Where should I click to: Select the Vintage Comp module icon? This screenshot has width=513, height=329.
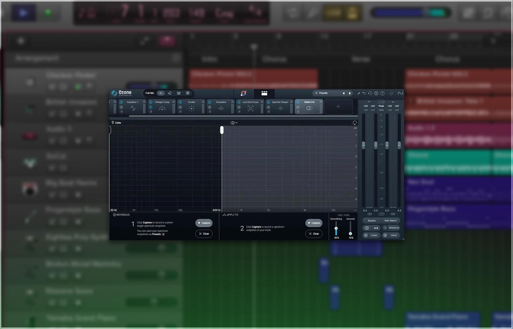click(162, 108)
